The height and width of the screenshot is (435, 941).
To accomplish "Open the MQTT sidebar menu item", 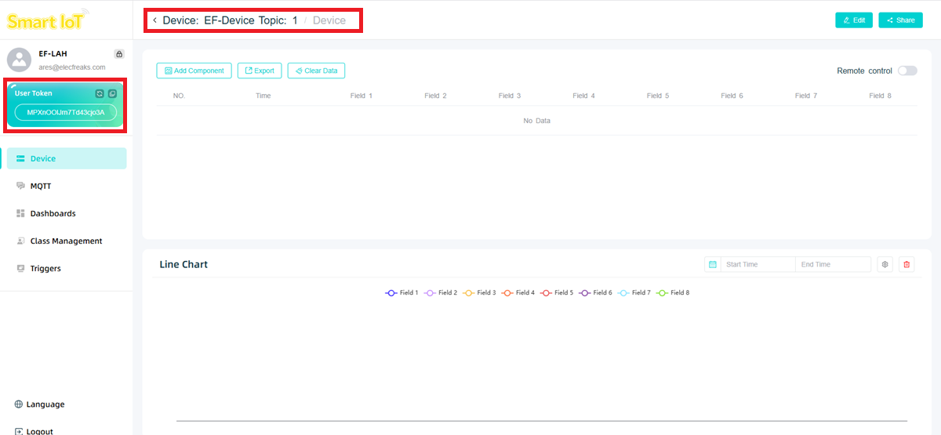I will tap(41, 187).
